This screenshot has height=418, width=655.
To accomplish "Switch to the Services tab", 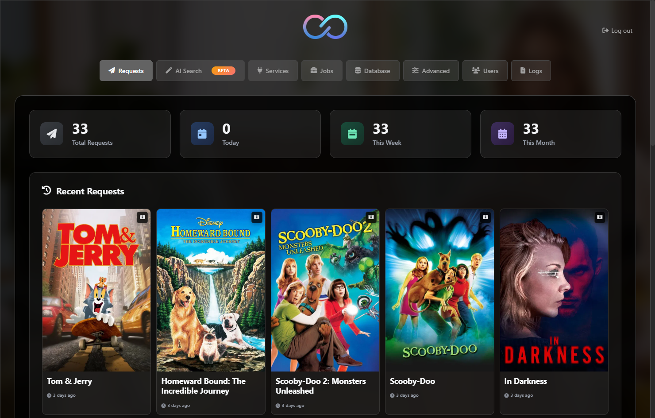I will (273, 71).
